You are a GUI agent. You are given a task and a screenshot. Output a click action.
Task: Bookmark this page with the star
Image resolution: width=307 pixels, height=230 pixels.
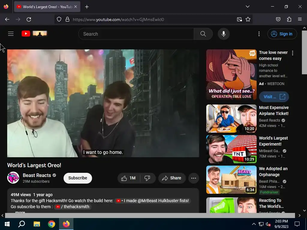(248, 19)
